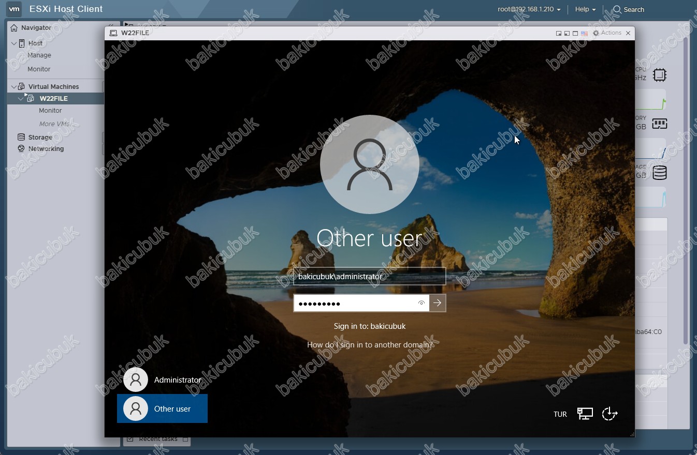Click the large user avatar picture
The height and width of the screenshot is (455, 697).
(370, 164)
